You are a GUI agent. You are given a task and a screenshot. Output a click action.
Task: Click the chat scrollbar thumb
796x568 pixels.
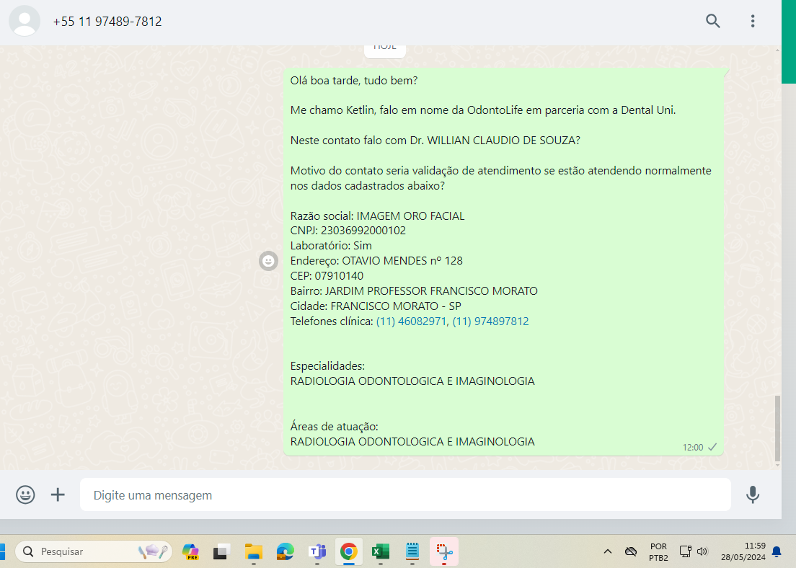[777, 428]
